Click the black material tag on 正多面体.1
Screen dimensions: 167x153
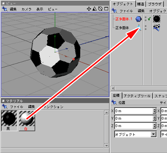pyautogui.click(x=157, y=19)
